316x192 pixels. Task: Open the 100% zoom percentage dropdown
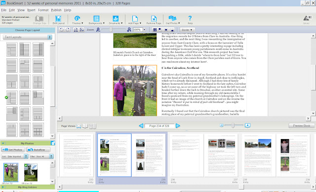(x=144, y=30)
